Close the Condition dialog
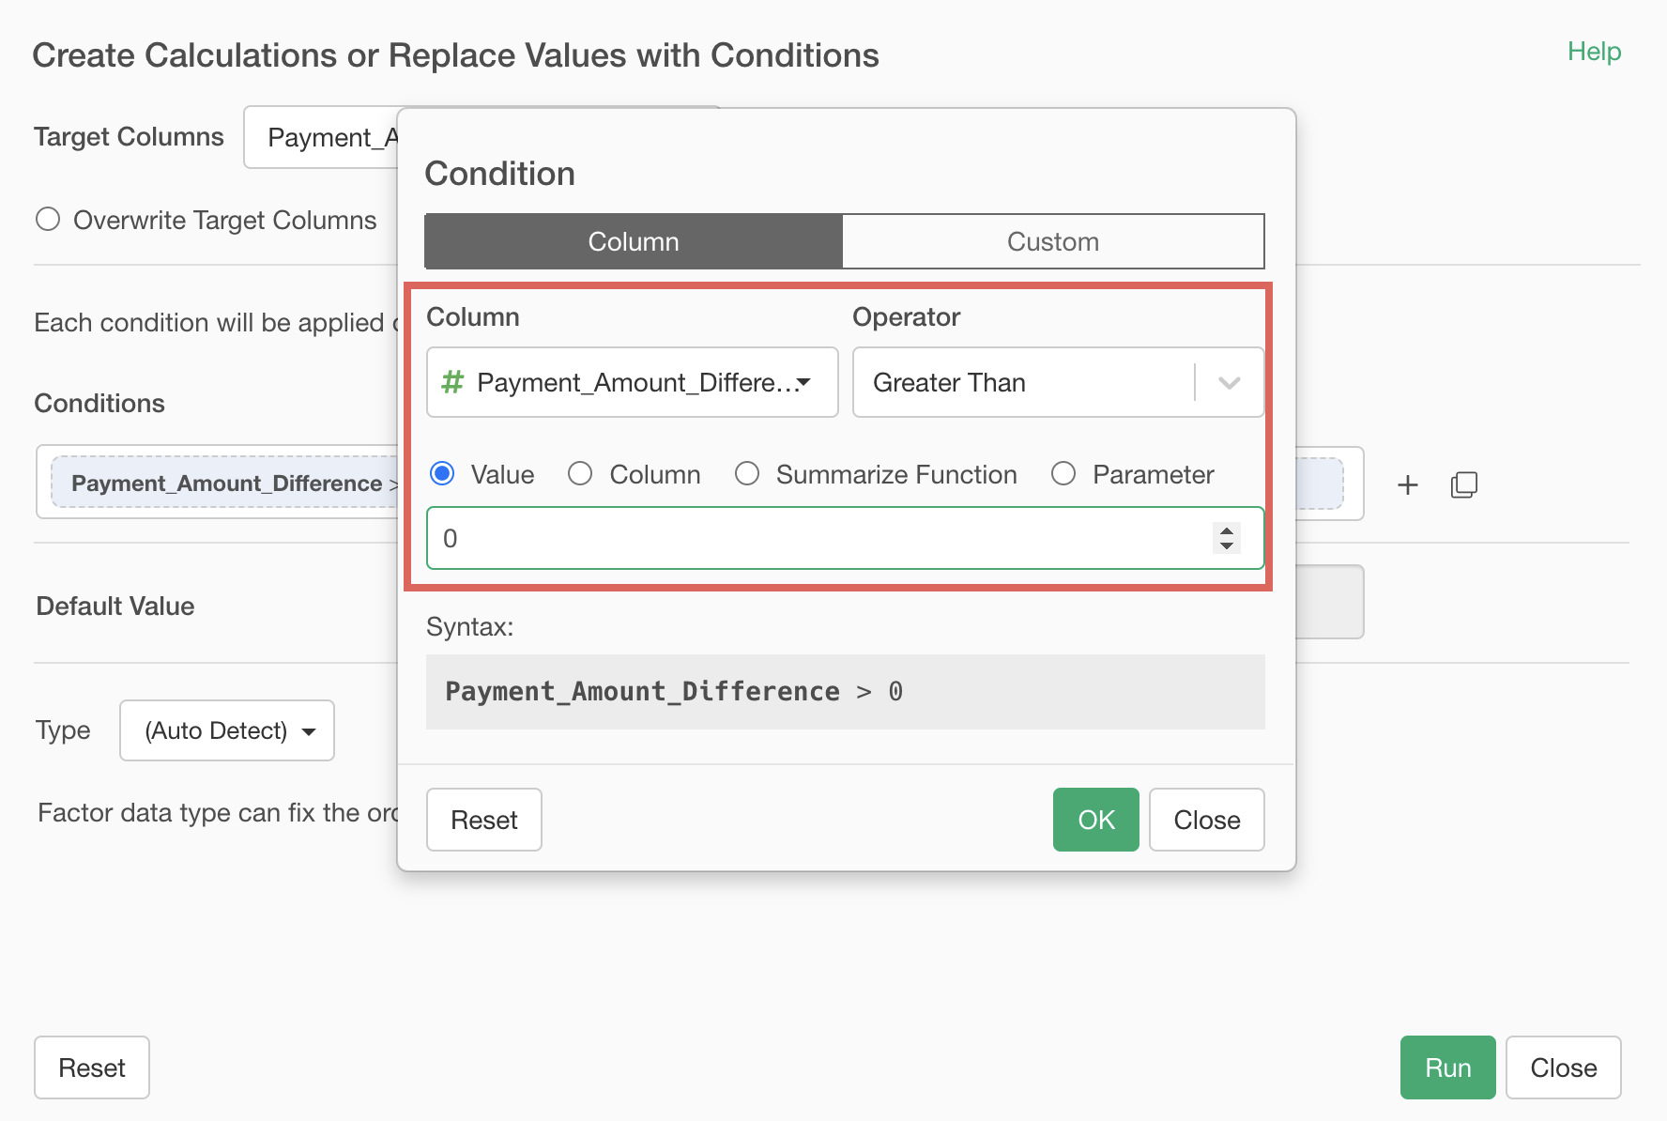The height and width of the screenshot is (1121, 1667). click(x=1206, y=820)
